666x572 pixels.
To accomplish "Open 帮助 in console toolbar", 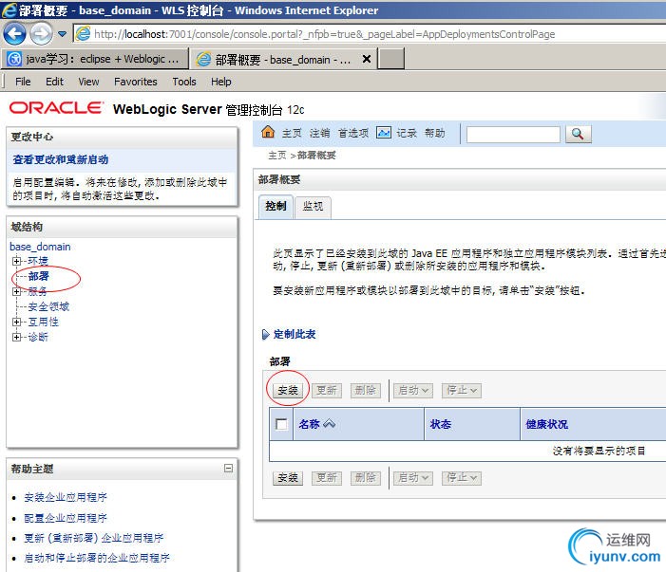I will click(x=434, y=133).
